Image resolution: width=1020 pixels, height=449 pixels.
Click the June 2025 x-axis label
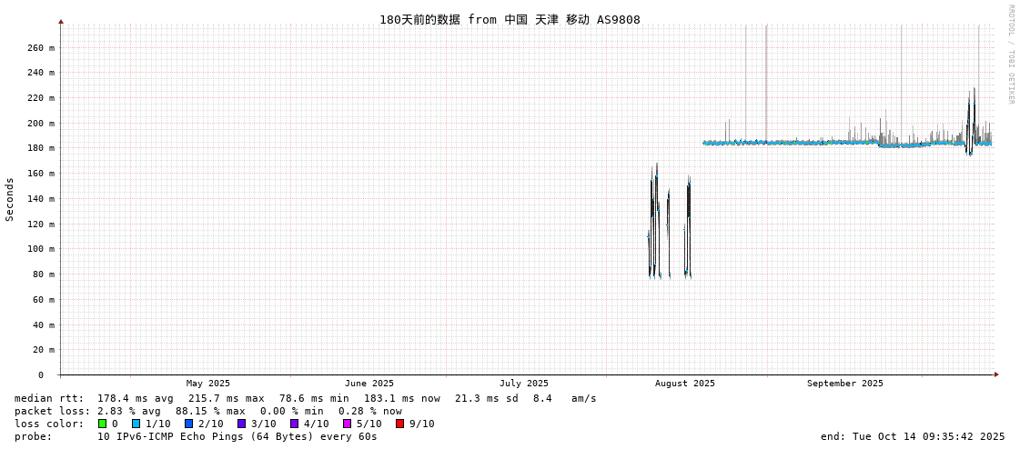(x=369, y=384)
